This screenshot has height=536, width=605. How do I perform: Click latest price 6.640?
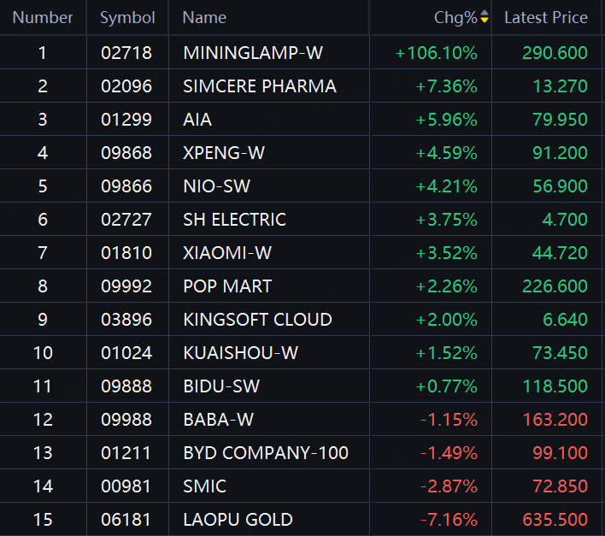point(565,320)
